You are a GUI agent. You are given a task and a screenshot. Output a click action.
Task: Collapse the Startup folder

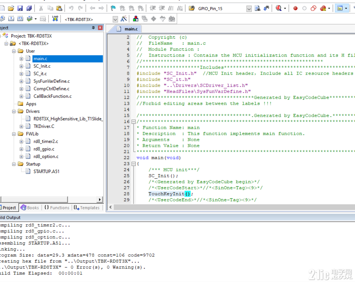[14, 164]
